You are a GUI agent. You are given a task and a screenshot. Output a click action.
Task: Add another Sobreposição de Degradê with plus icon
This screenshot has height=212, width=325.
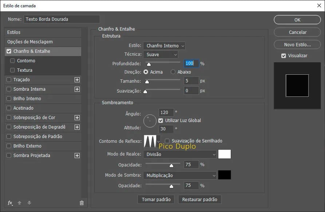click(77, 127)
